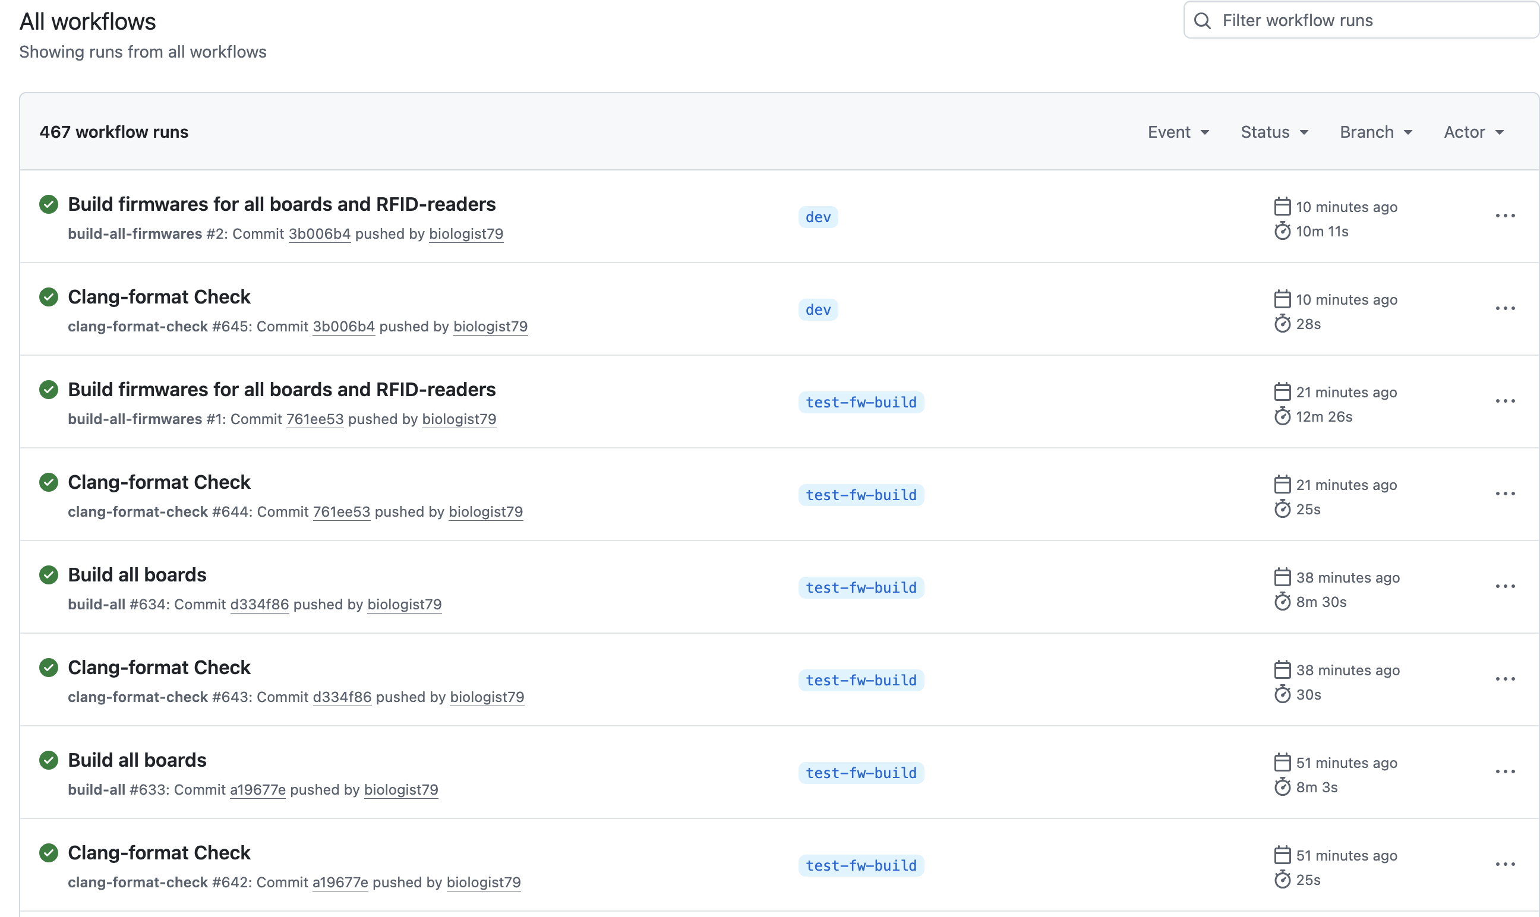Open the ellipsis menu for clang-format-check #642

point(1505,865)
